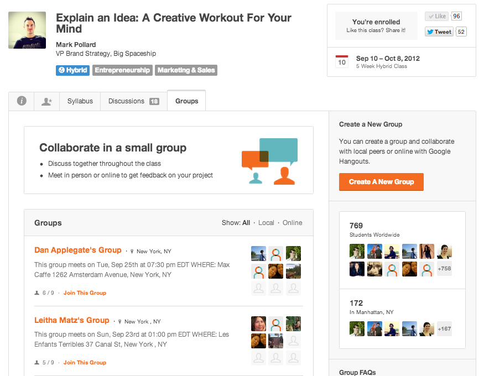Select the Groups tab
Viewport: 484px width, 376px height.
(186, 101)
